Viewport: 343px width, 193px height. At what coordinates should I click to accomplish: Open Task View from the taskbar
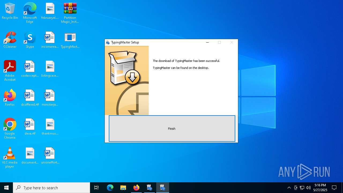96,188
